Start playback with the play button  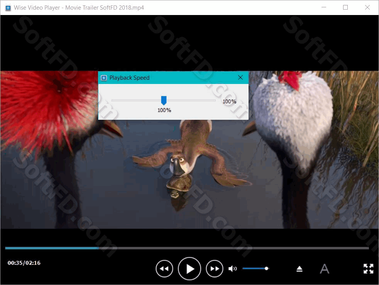189,268
